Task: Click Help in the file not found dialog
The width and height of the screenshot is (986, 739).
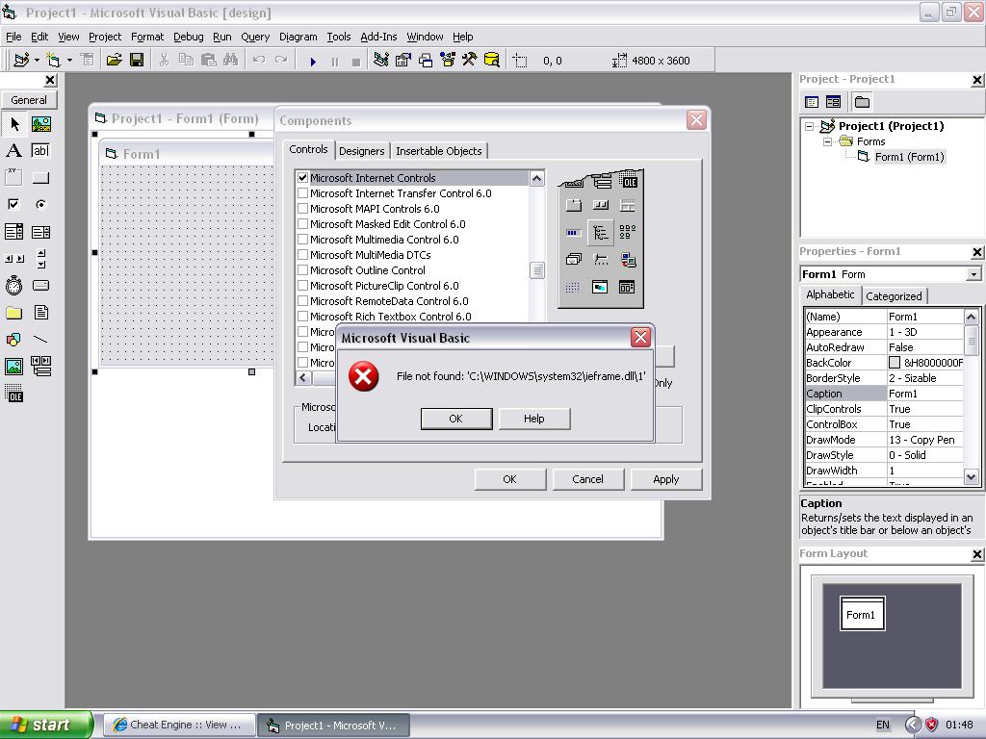Action: pos(533,419)
